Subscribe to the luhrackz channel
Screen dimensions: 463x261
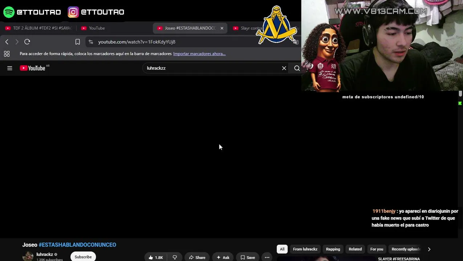coord(83,257)
